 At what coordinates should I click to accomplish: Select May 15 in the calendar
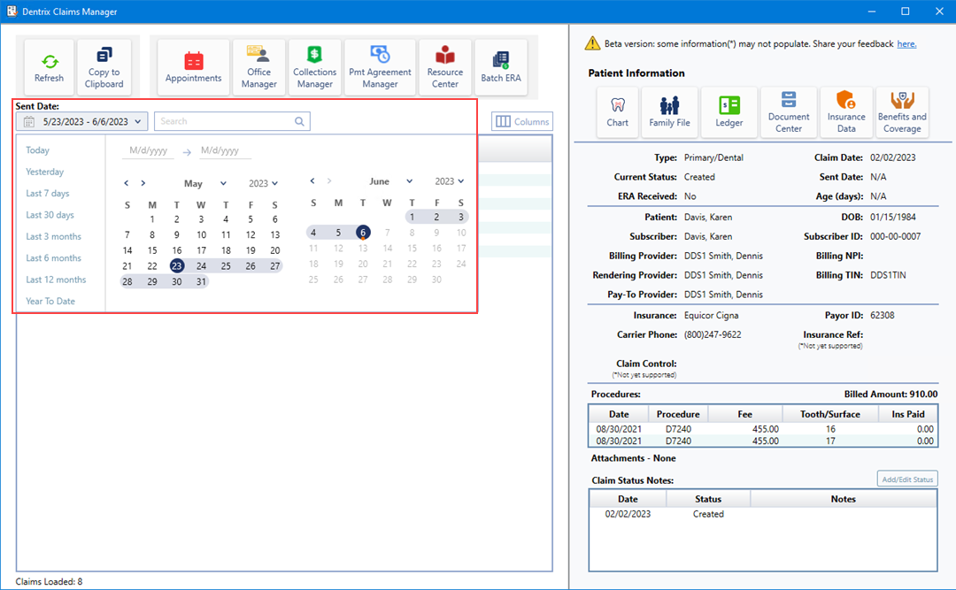[x=152, y=250]
